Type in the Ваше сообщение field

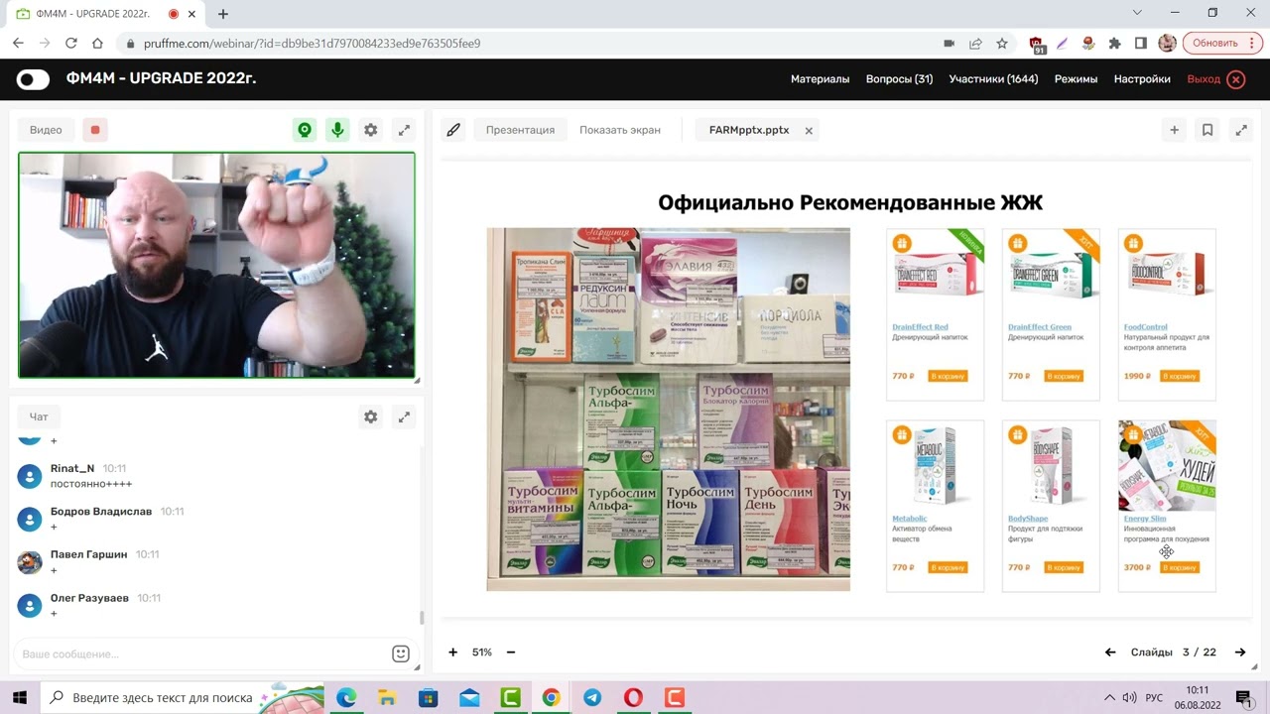click(x=198, y=654)
